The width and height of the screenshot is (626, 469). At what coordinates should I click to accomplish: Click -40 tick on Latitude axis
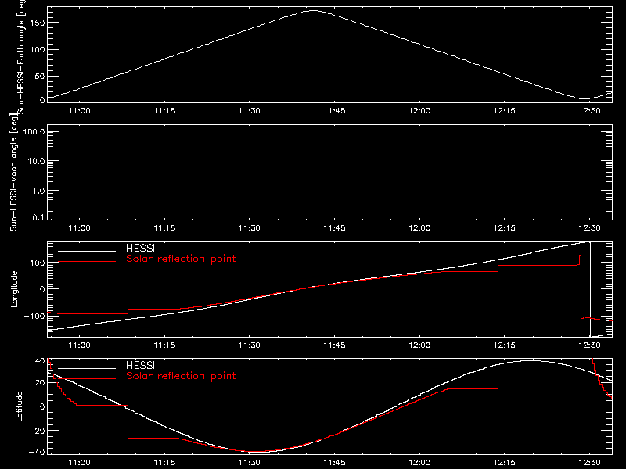pos(37,453)
